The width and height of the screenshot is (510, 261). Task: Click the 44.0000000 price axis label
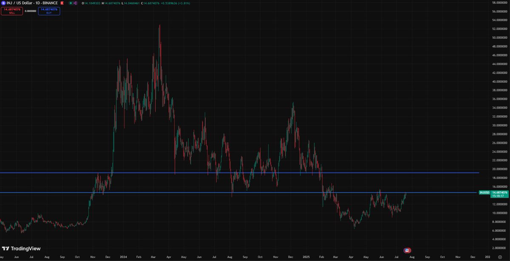click(x=500, y=64)
